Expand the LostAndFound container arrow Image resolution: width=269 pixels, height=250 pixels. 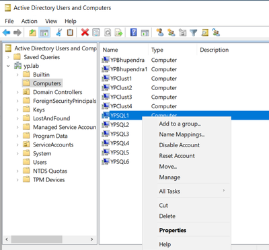17,118
